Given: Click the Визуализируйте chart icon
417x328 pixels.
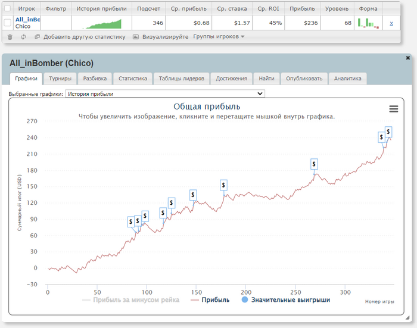Looking at the screenshot, I should (x=136, y=37).
